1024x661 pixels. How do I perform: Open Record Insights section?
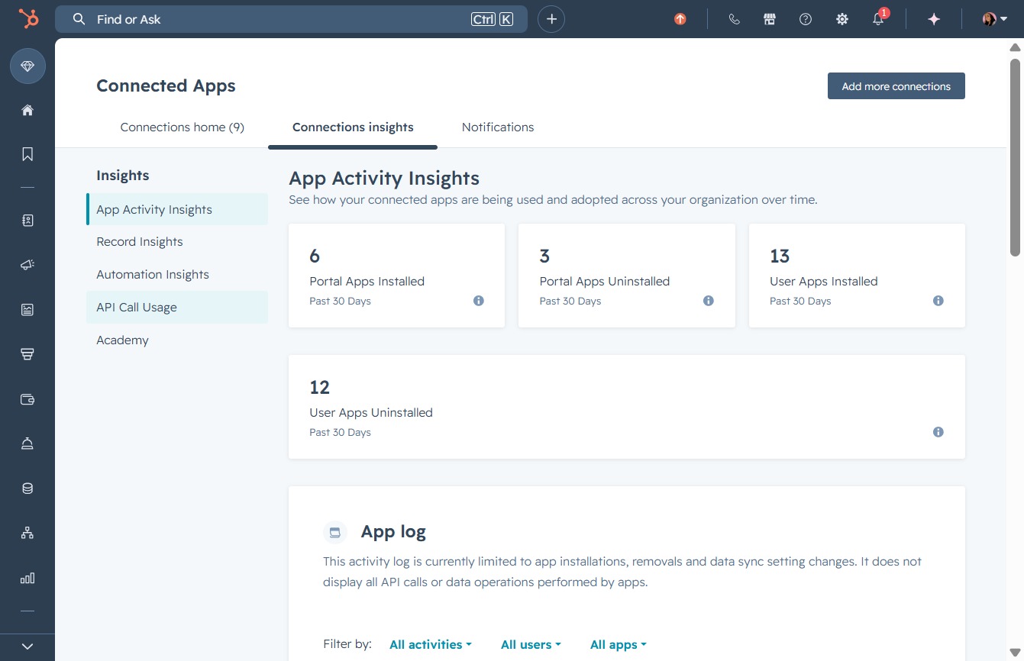177,242
